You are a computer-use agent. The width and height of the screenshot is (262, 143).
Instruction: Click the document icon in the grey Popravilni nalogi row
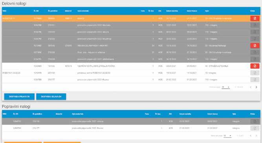pos(255,121)
